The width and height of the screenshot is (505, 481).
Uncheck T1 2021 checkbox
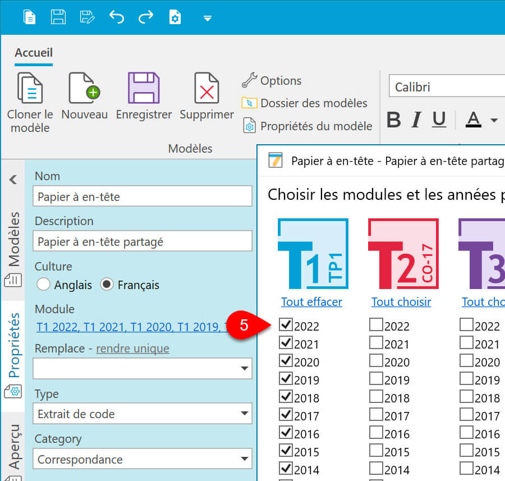pyautogui.click(x=286, y=342)
